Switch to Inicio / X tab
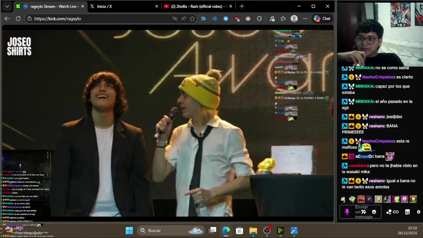Screen dimensions: 423x238 tap(124, 6)
